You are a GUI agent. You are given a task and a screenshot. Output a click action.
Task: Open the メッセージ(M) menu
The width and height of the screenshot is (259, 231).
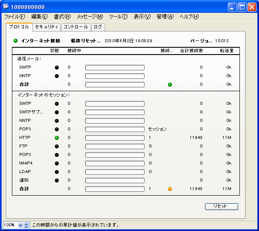tap(89, 17)
